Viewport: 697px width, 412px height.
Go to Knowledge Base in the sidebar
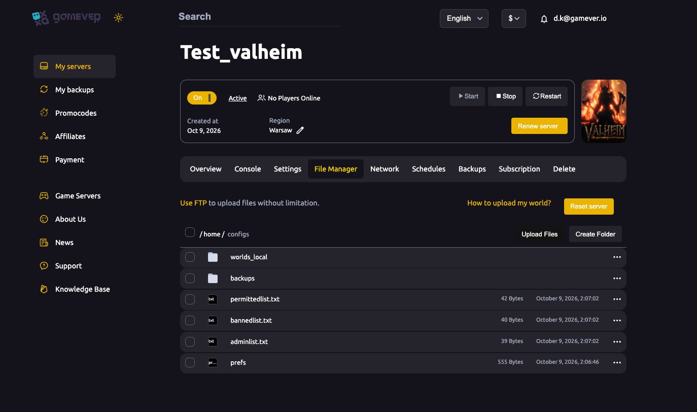[75, 289]
